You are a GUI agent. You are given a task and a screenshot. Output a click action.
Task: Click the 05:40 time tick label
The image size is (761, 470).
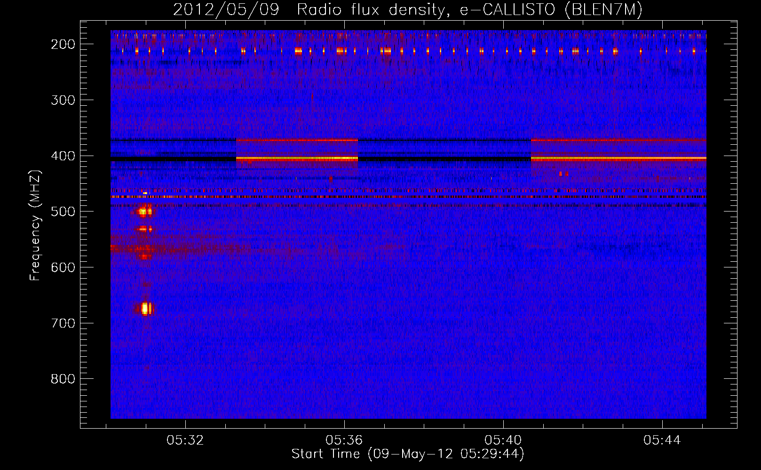coord(503,440)
